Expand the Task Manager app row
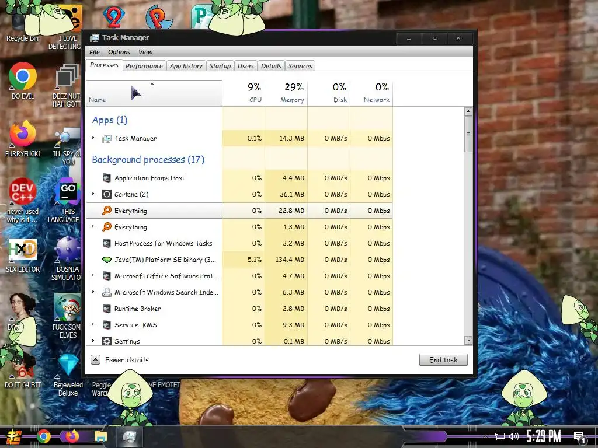The width and height of the screenshot is (598, 448). click(93, 138)
